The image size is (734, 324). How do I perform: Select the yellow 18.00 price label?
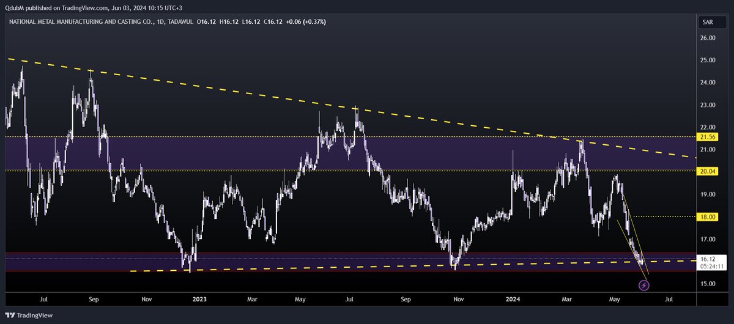click(708, 217)
